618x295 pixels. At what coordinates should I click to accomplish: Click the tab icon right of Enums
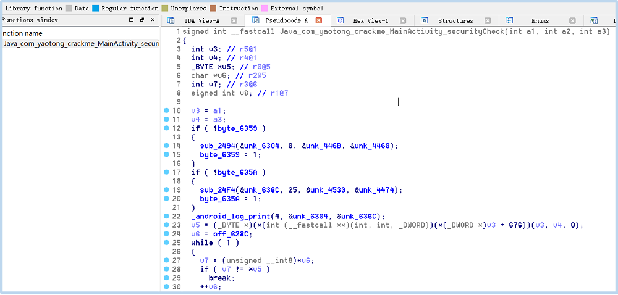594,21
